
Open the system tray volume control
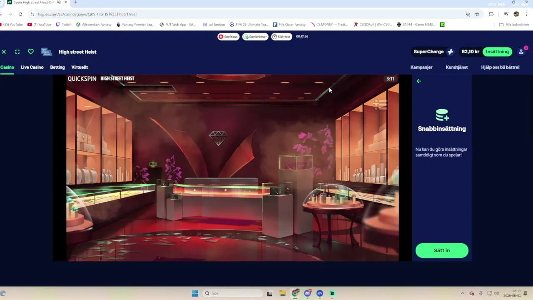click(x=496, y=293)
